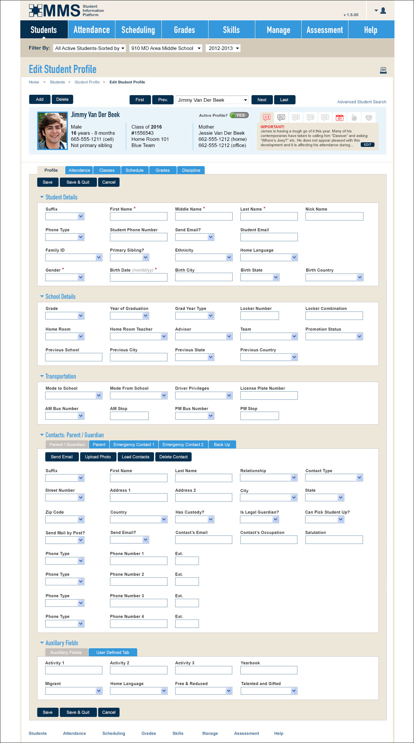Click the Upload Photo button
414x743 pixels.
click(x=98, y=457)
